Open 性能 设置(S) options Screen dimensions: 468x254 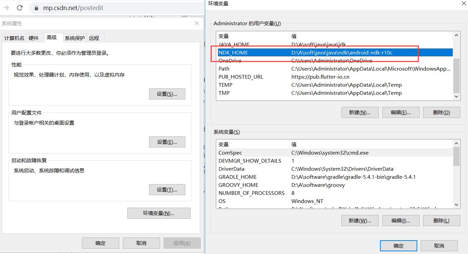point(167,94)
